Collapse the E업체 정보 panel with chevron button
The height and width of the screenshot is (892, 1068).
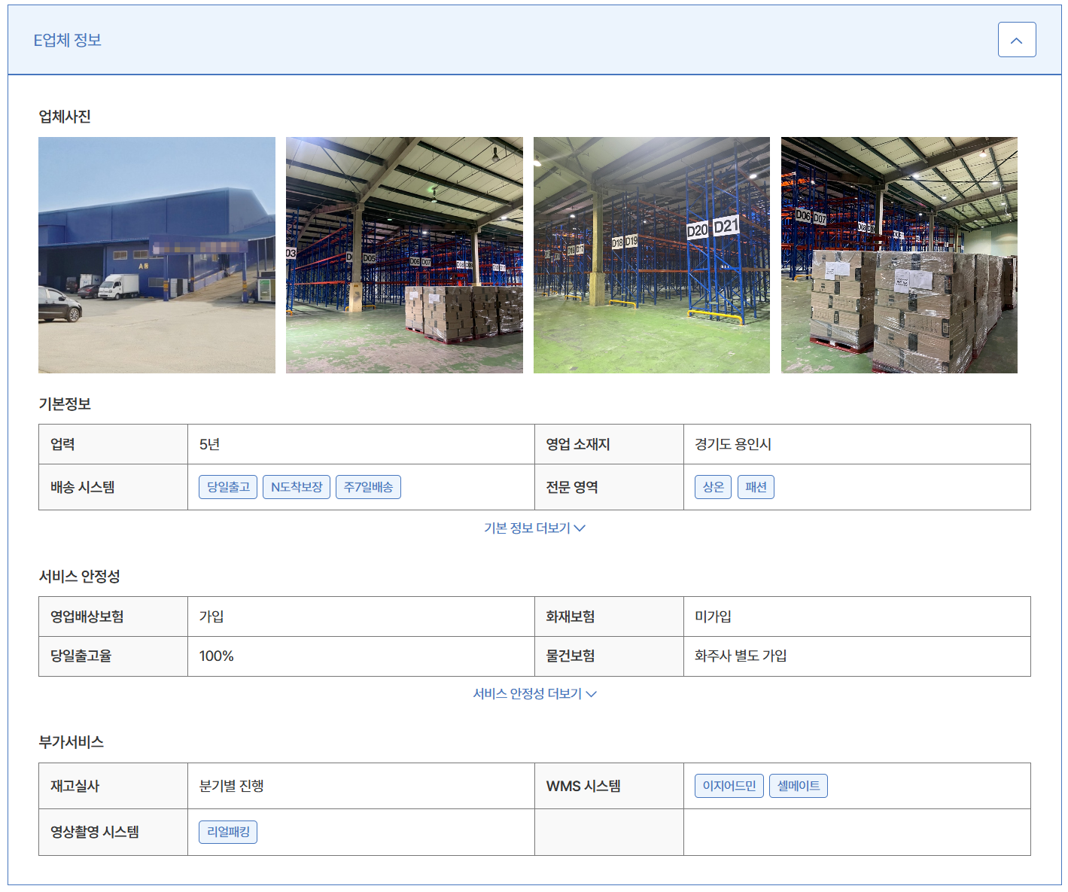[x=1017, y=40]
